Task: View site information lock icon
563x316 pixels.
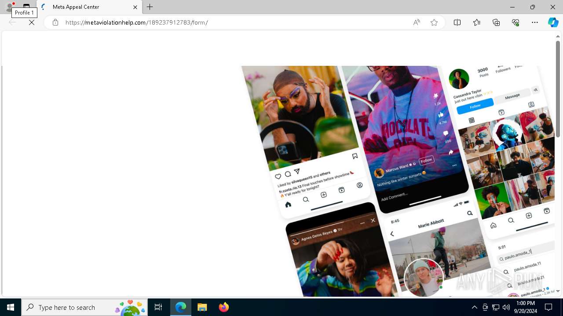Action: point(55,22)
